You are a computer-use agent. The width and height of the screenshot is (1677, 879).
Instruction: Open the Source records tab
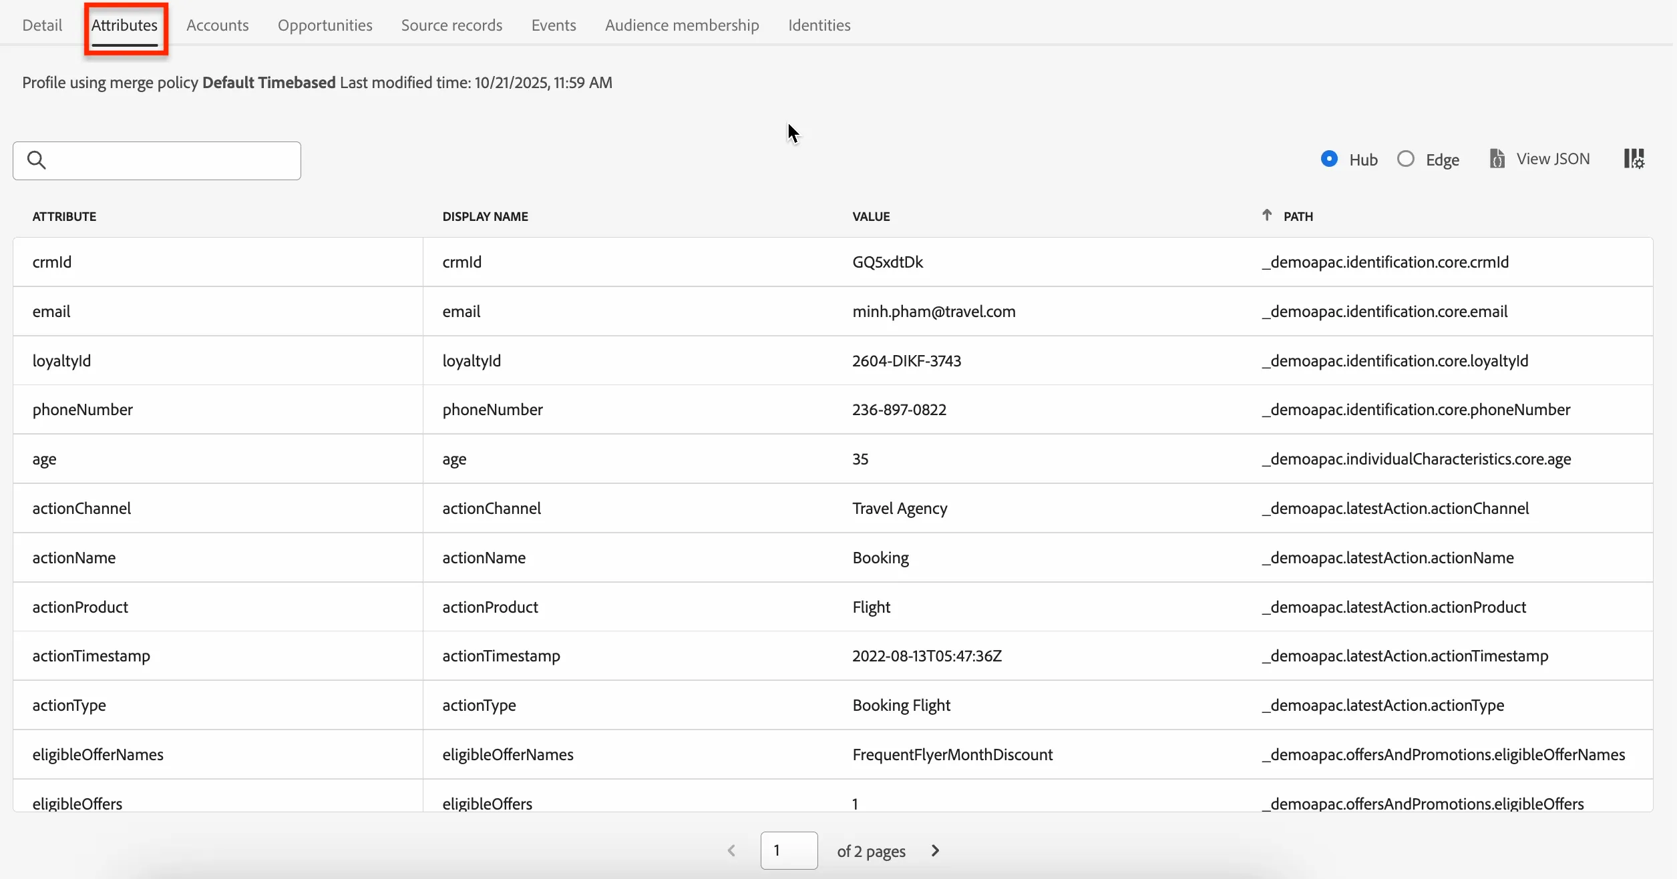[x=452, y=25]
